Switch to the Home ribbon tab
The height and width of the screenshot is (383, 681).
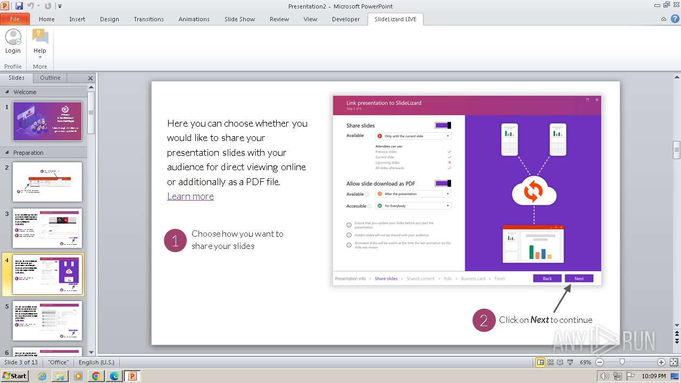click(x=47, y=19)
